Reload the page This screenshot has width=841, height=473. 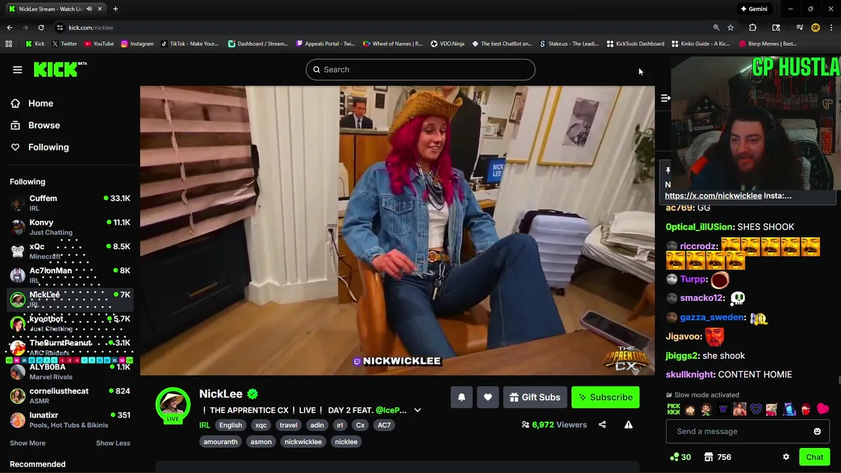[41, 28]
